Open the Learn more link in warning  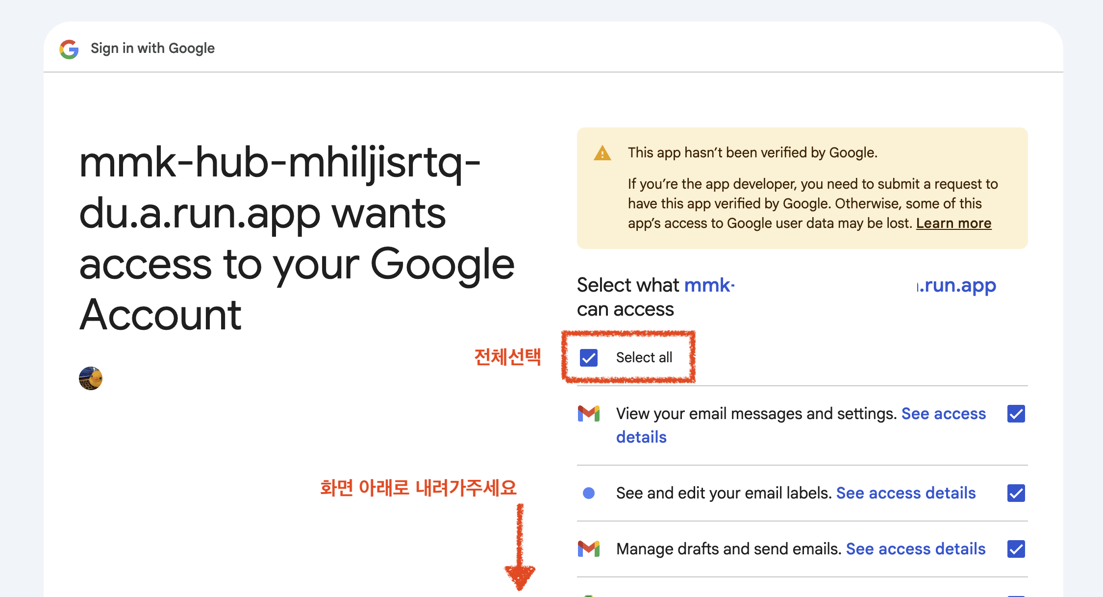coord(953,223)
